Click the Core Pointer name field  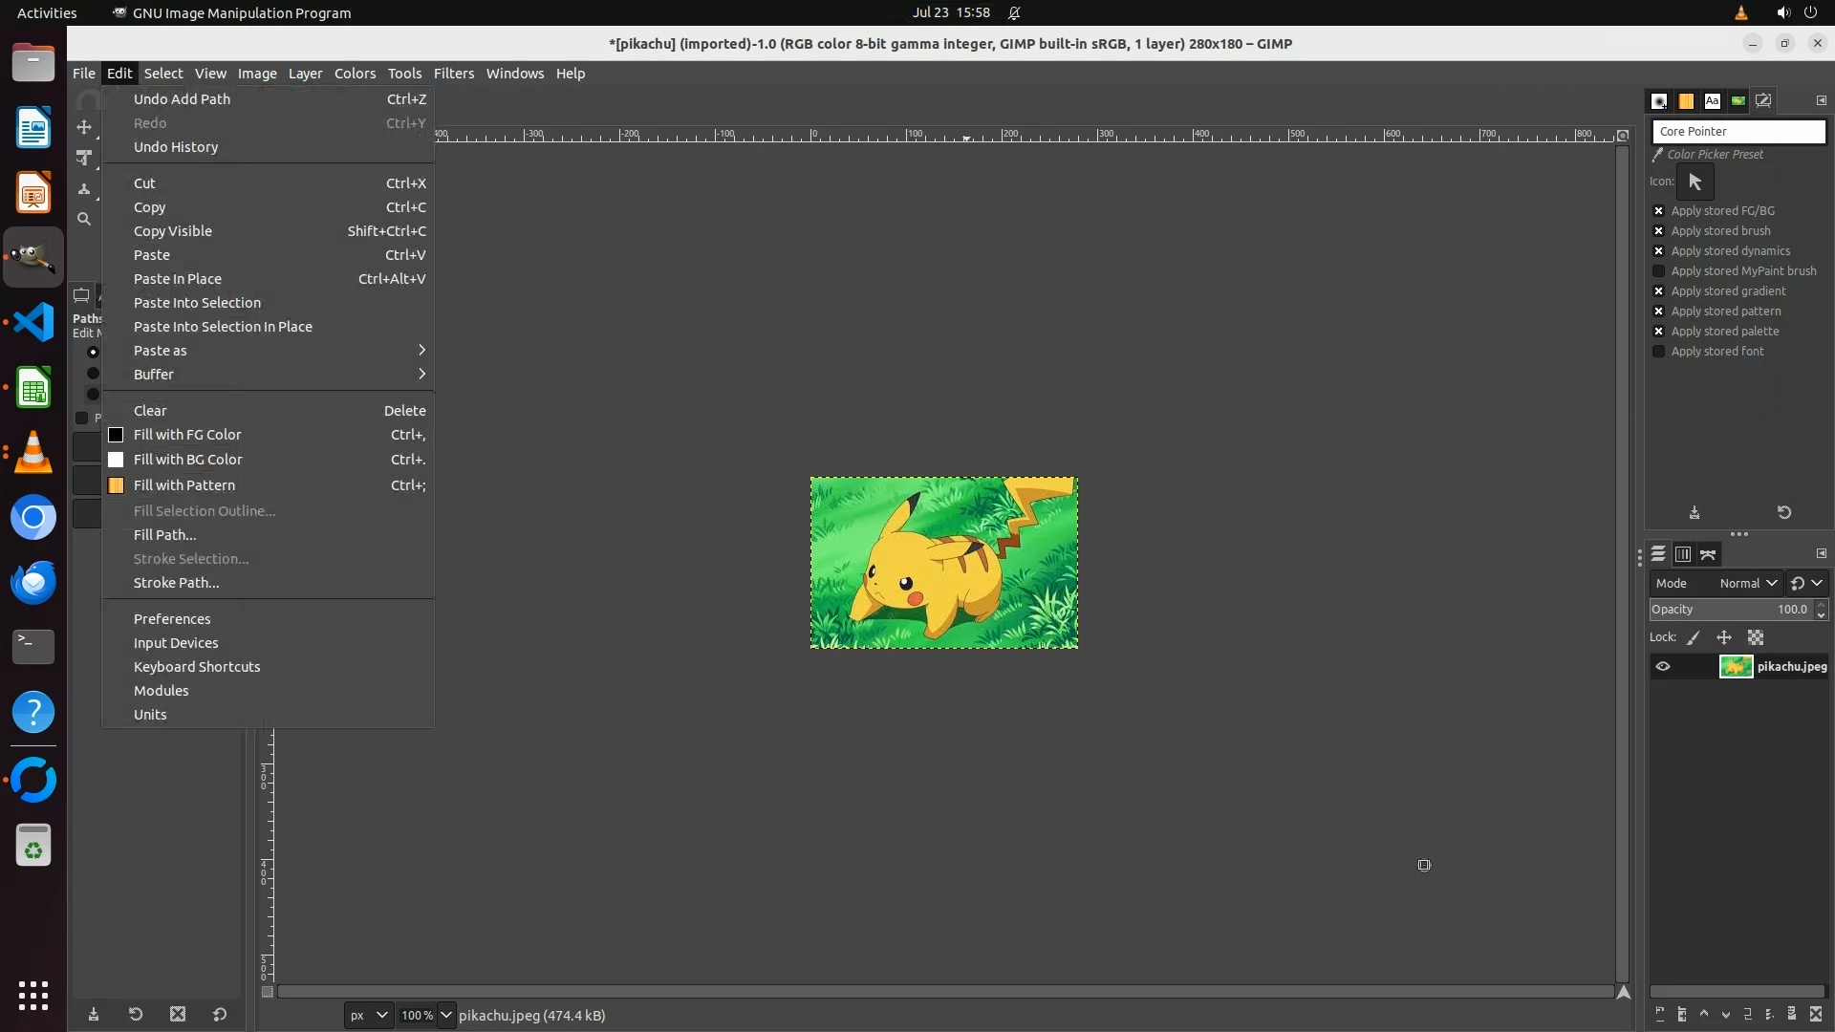tap(1738, 132)
